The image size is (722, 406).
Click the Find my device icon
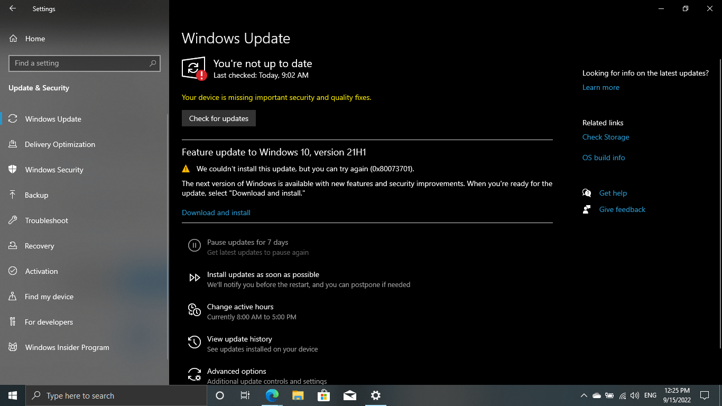coord(13,297)
